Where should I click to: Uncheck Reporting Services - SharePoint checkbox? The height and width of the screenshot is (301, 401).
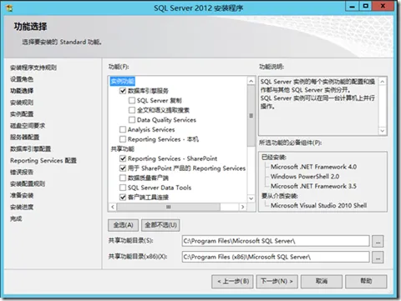click(123, 158)
